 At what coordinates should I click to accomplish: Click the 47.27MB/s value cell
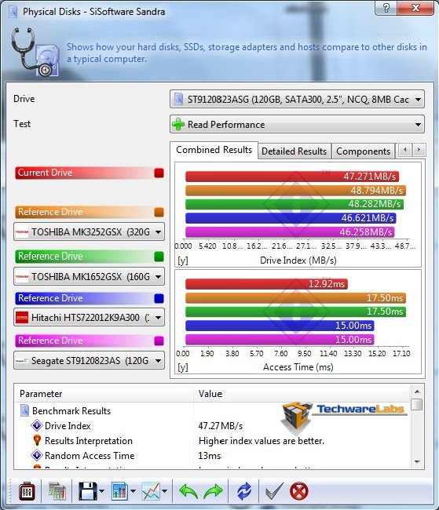pos(221,426)
